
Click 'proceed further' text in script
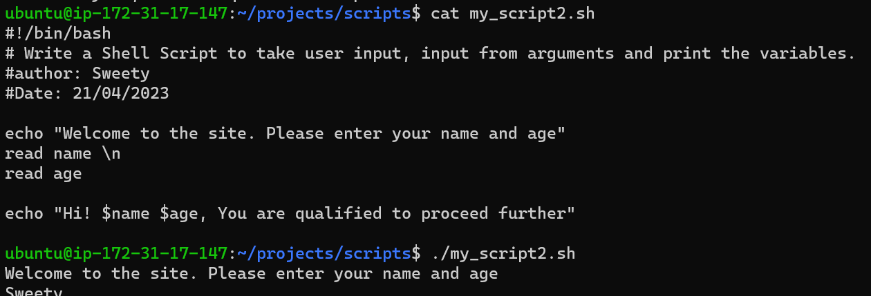coord(498,213)
